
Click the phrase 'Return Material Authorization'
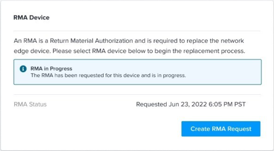[x=91, y=41]
